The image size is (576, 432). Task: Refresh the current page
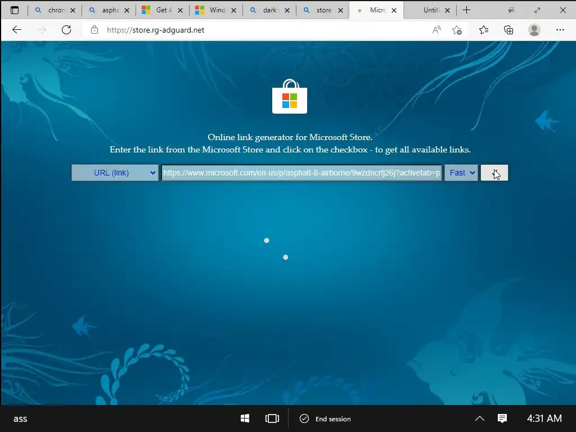[66, 30]
